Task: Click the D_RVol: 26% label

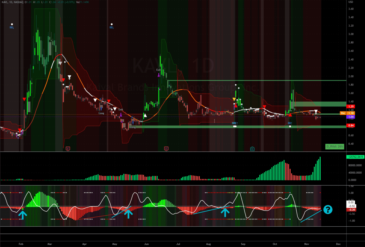Action: coord(334,146)
